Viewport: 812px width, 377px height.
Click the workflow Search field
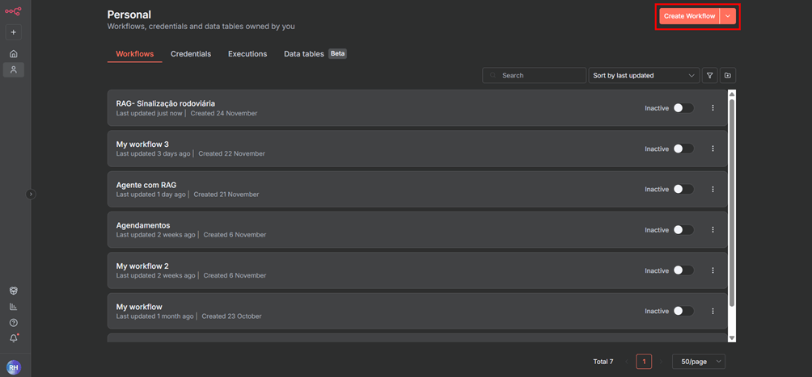tap(535, 76)
